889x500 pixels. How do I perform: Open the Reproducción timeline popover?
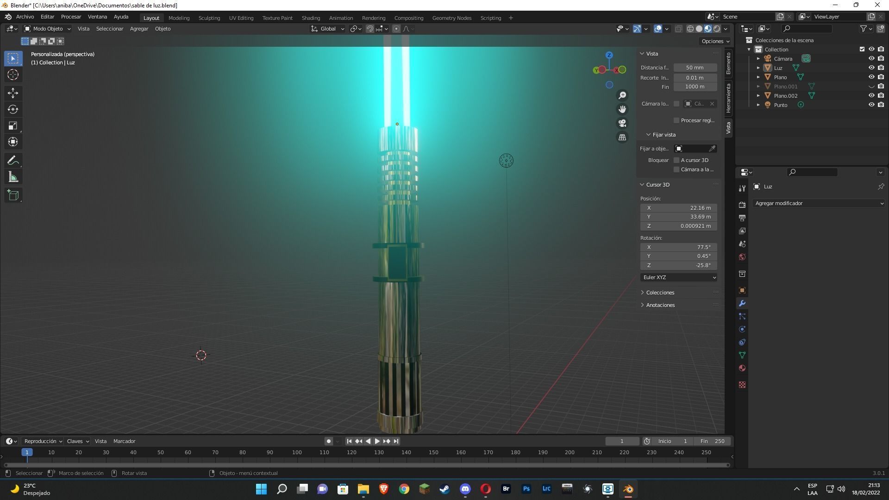[43, 441]
